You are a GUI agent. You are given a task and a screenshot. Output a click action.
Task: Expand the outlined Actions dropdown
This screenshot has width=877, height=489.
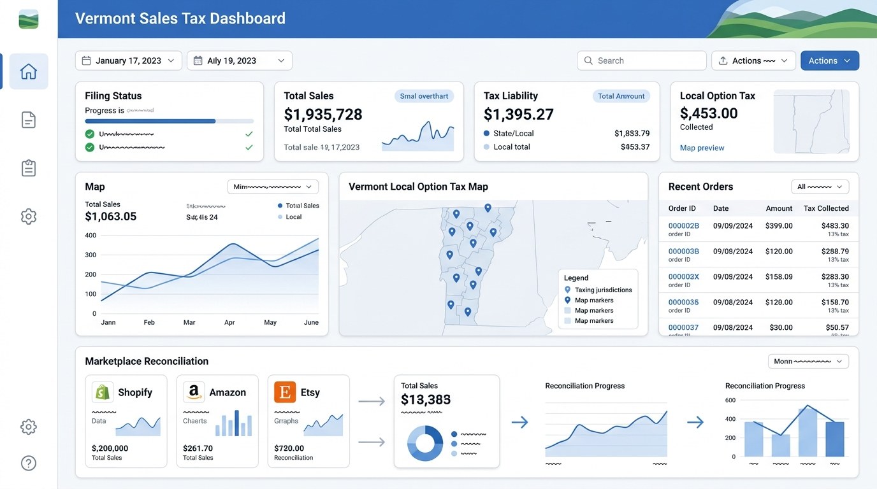(x=753, y=60)
